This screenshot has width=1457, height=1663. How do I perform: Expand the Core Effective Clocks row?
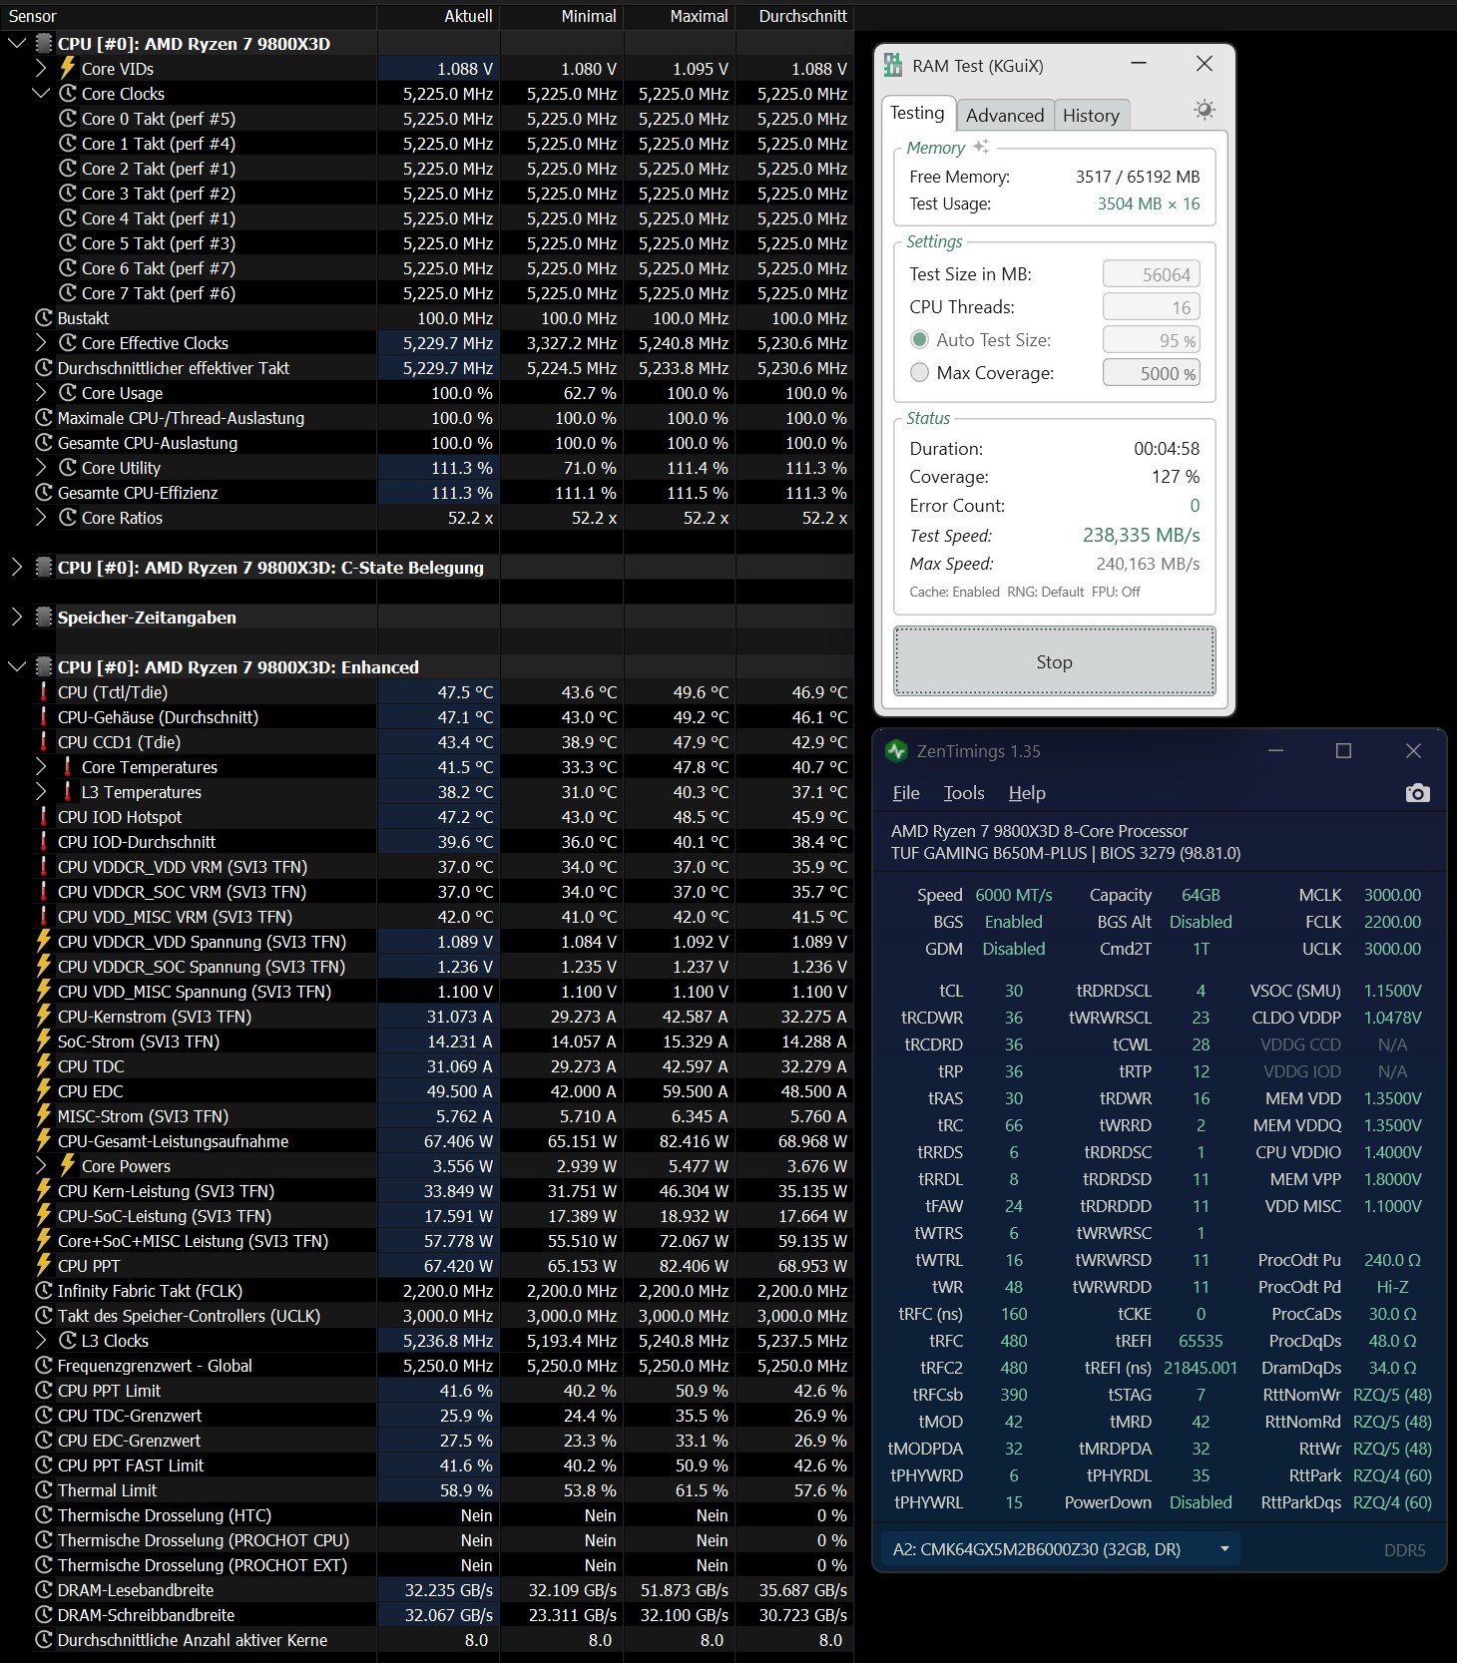click(x=41, y=343)
